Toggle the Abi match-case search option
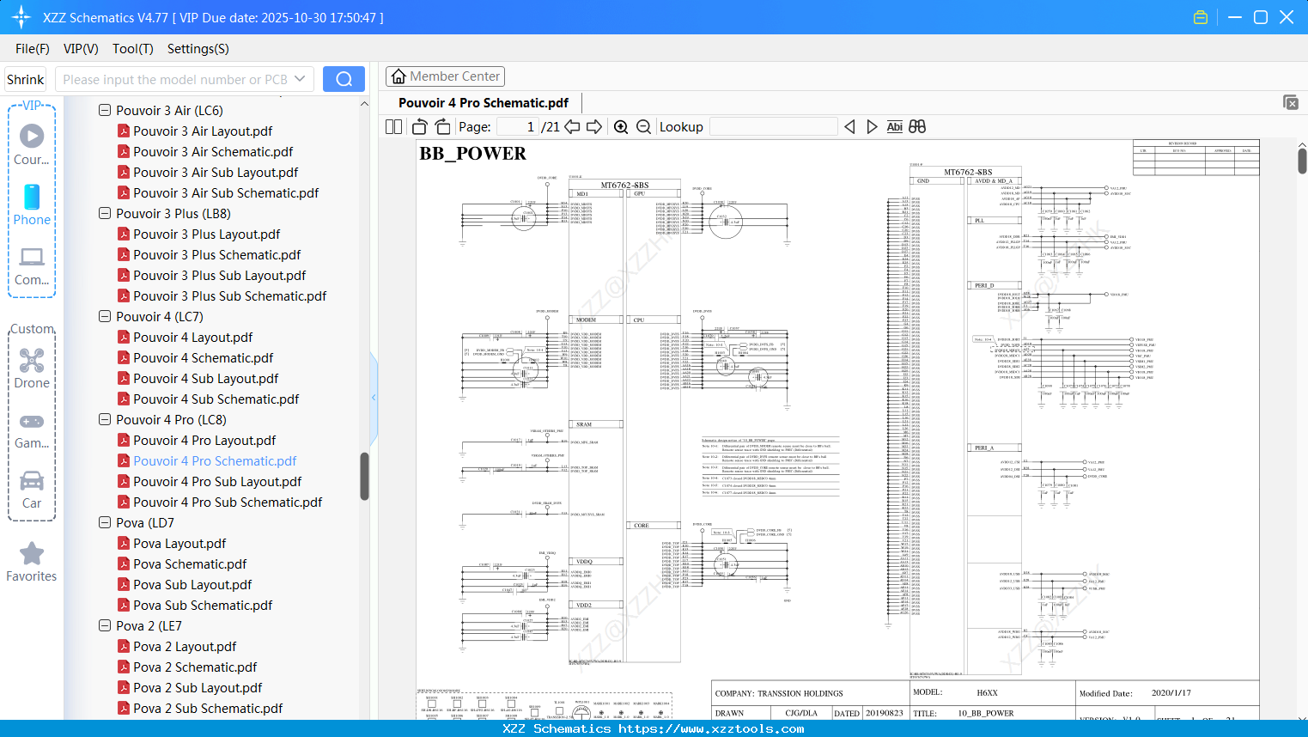This screenshot has height=737, width=1308. tap(894, 126)
